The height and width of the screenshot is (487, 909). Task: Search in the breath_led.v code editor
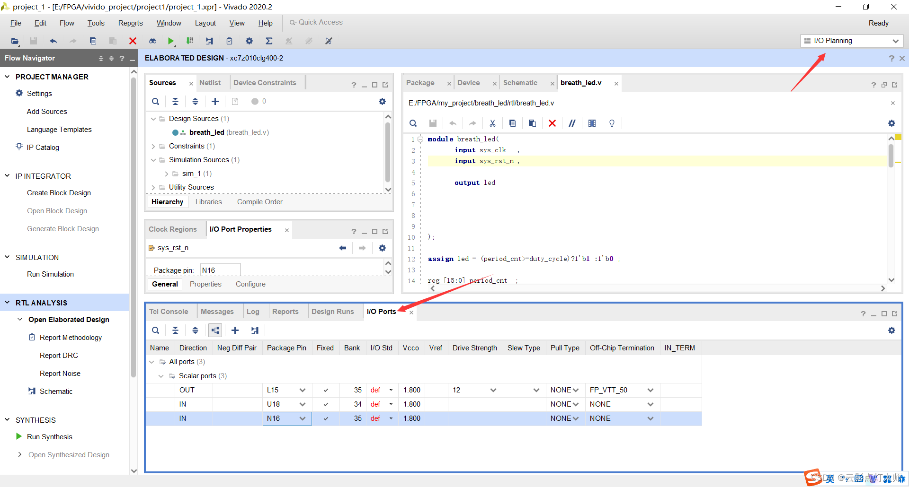pyautogui.click(x=413, y=123)
